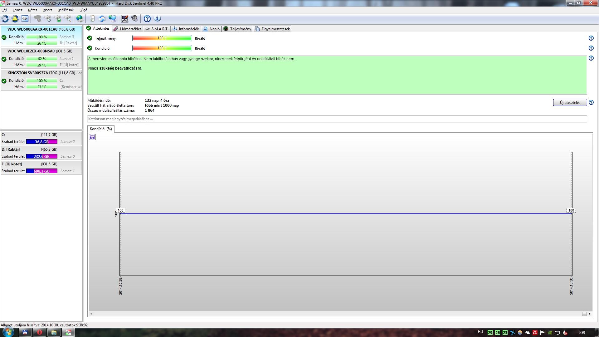599x337 pixels.
Task: Open the globe disk online toolbar icon
Action: (x=80, y=19)
